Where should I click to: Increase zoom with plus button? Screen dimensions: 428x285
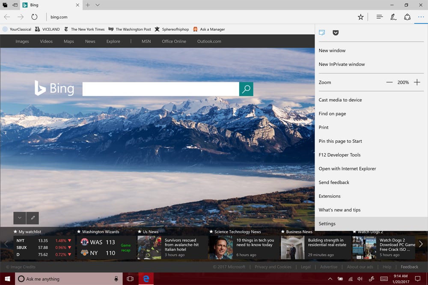click(417, 82)
